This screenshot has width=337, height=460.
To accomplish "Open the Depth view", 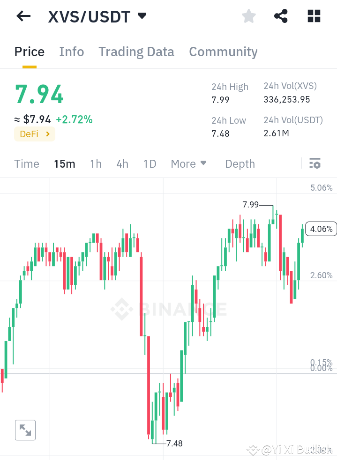I will [240, 164].
